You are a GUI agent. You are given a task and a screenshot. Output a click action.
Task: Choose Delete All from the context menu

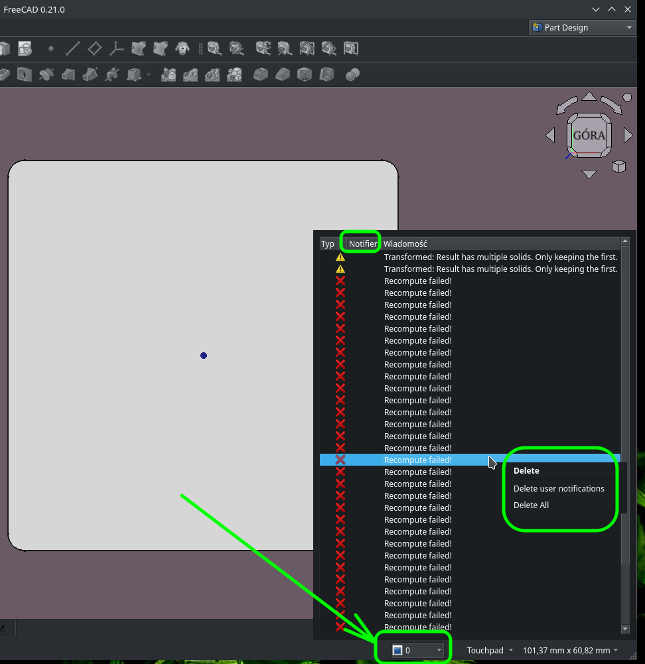click(x=531, y=505)
